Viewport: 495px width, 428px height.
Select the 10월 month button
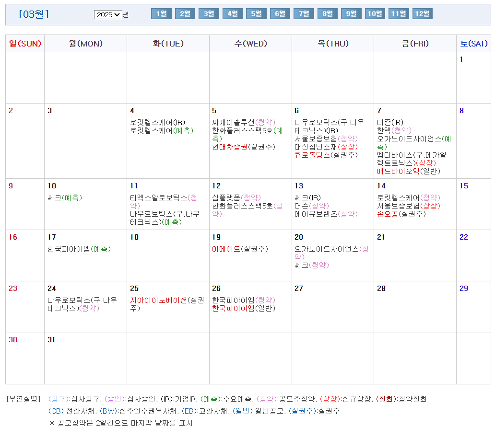[375, 14]
